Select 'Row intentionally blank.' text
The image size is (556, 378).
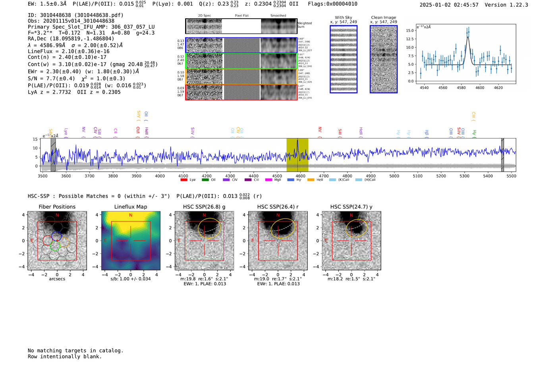point(65,357)
